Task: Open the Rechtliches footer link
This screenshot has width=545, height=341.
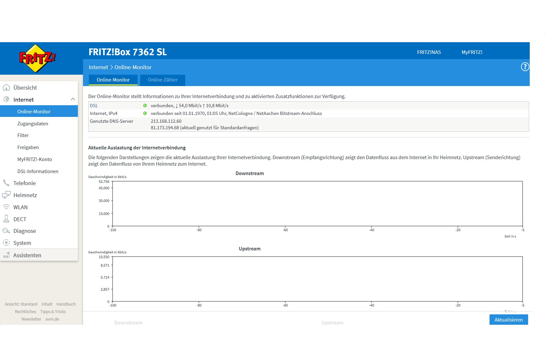Action: (26, 311)
